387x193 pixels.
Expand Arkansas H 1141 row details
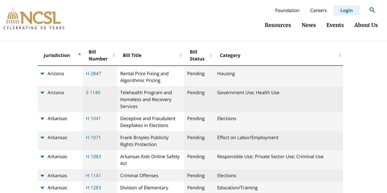(x=42, y=176)
